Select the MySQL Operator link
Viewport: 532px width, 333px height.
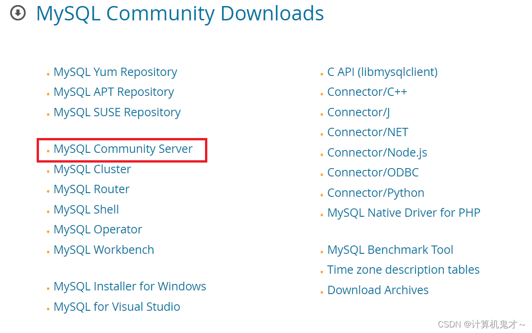[x=98, y=230]
